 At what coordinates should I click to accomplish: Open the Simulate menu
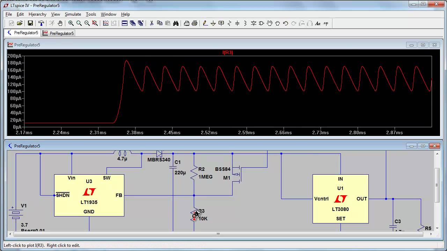click(x=73, y=14)
